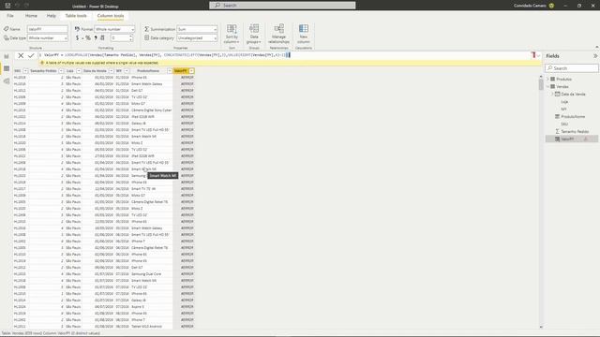Open SKU column filter dropdown
The width and height of the screenshot is (600, 337).
coord(25,71)
